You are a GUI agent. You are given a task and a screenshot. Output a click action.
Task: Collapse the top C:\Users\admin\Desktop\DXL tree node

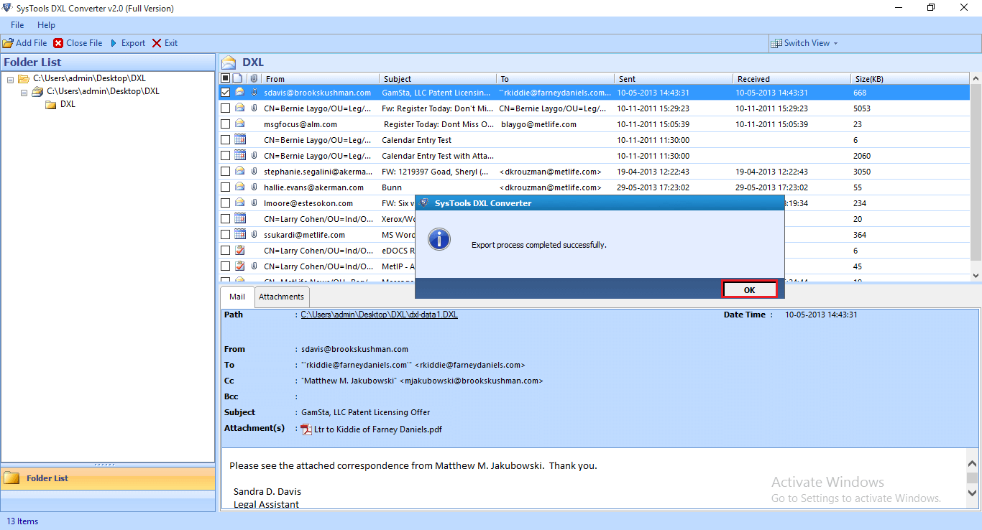(x=10, y=79)
